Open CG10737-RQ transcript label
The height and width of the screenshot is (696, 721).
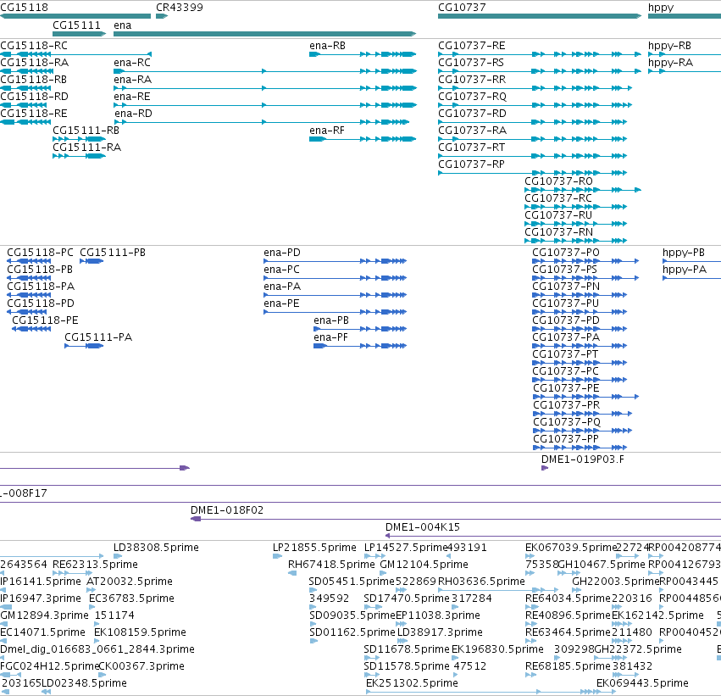click(472, 97)
